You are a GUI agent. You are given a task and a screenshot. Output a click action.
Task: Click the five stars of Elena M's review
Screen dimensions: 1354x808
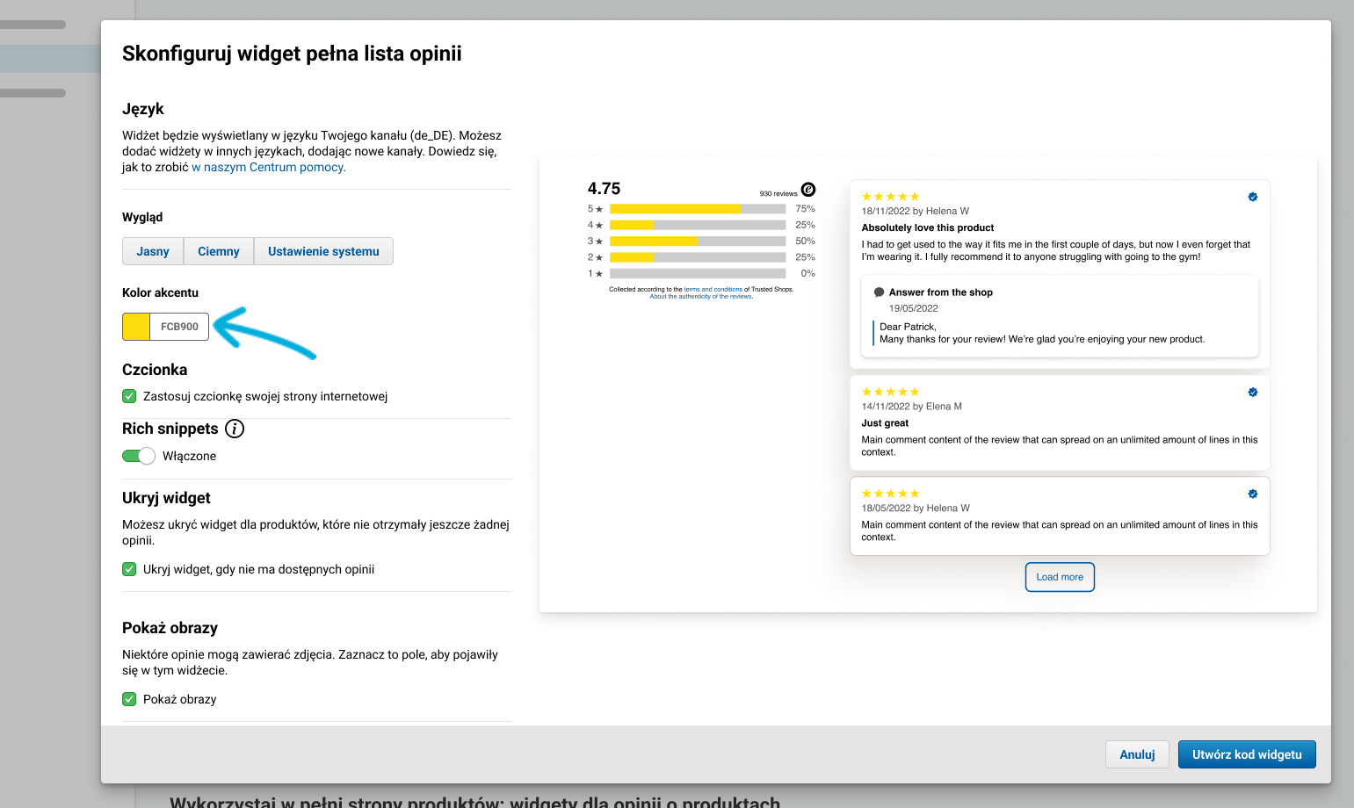pos(890,392)
